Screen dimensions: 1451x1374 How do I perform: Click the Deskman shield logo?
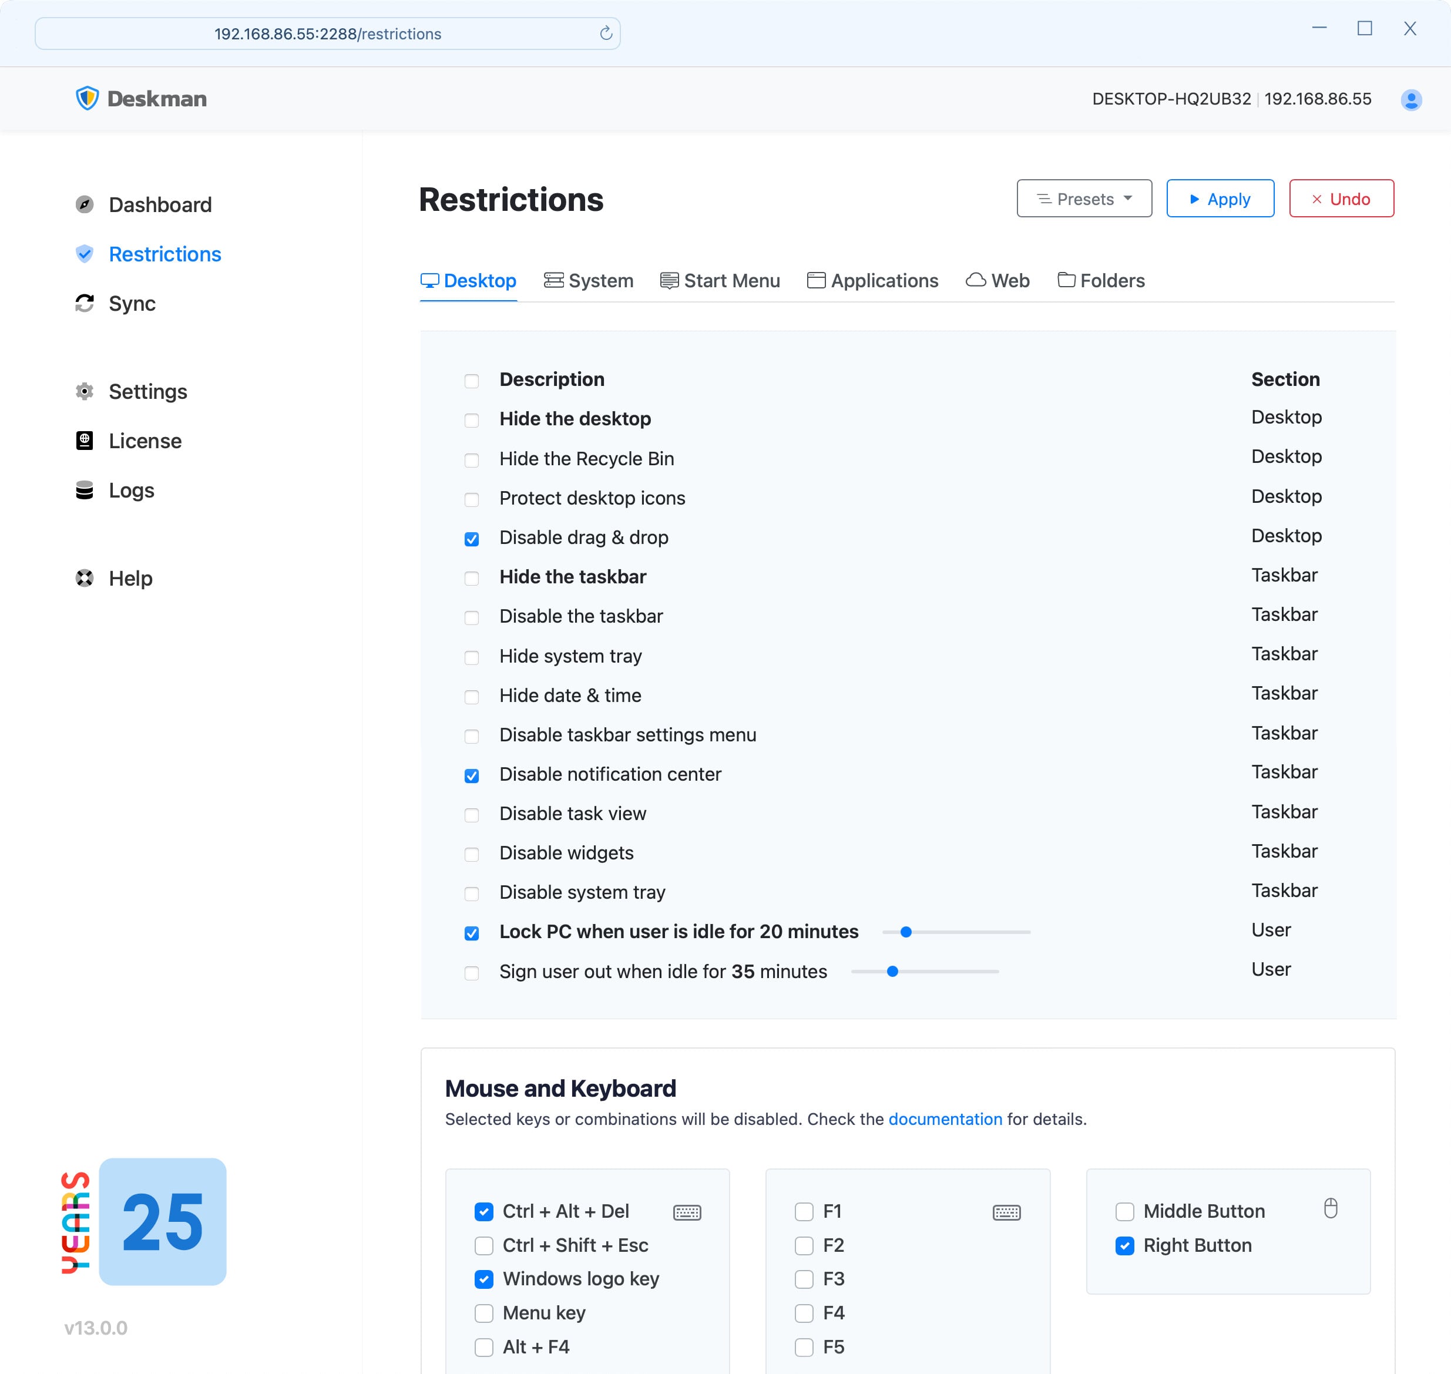(x=87, y=98)
